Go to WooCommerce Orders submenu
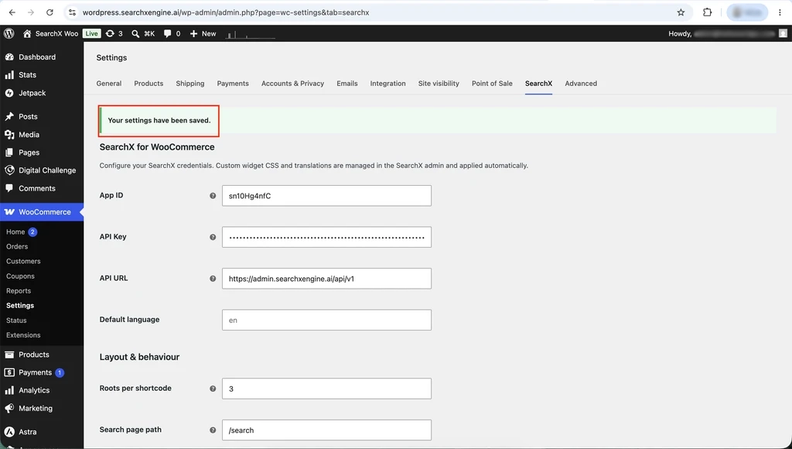This screenshot has width=792, height=449. click(x=17, y=247)
